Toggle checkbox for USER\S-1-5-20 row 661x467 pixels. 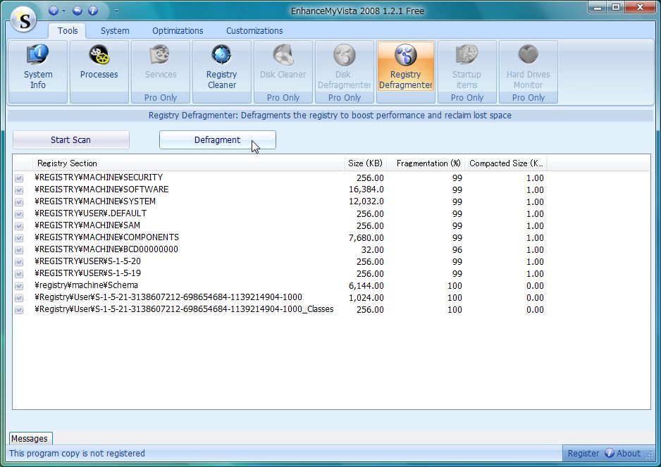coord(19,262)
